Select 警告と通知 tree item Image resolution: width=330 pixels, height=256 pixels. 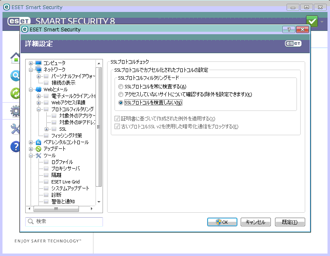point(63,202)
